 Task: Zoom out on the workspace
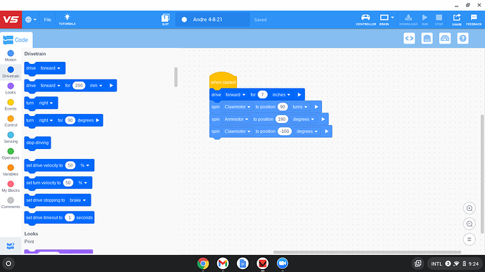pyautogui.click(x=470, y=224)
